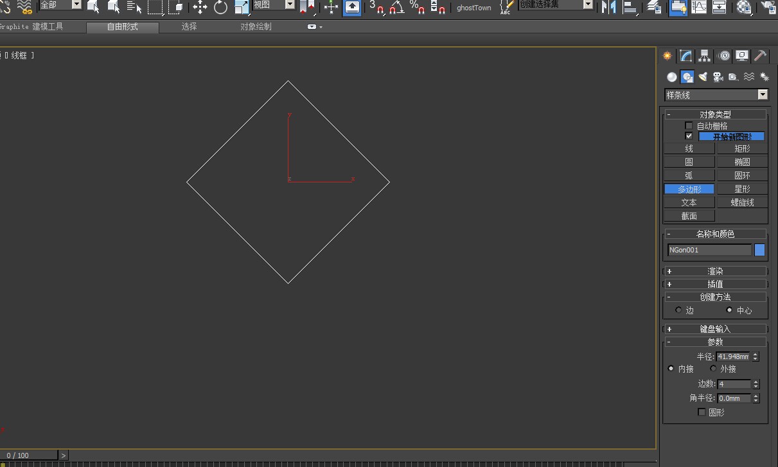778x467 pixels.
Task: Click the Select by Name list icon
Action: (134, 7)
